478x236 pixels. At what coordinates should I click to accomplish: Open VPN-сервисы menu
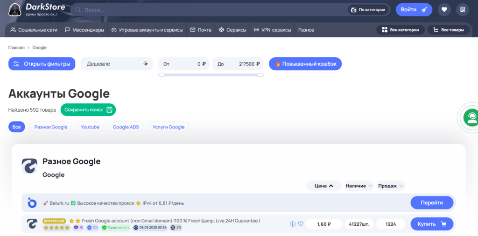click(x=272, y=30)
